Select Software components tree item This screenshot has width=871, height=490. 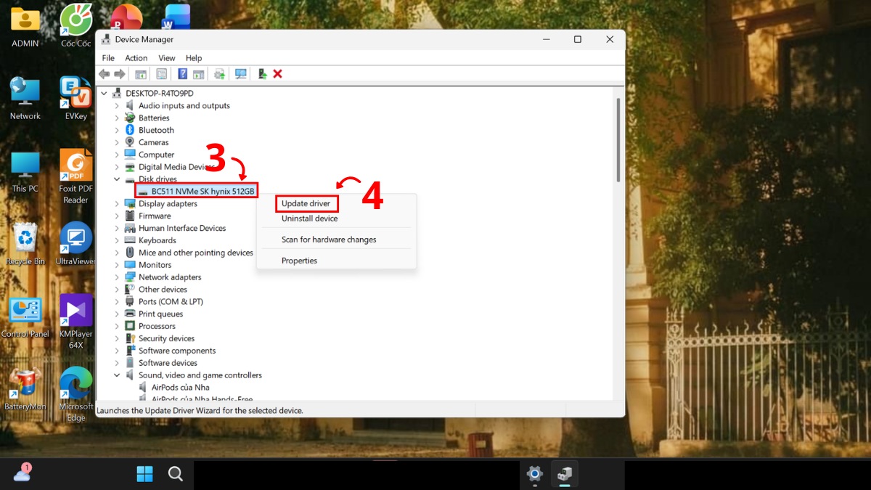(177, 351)
